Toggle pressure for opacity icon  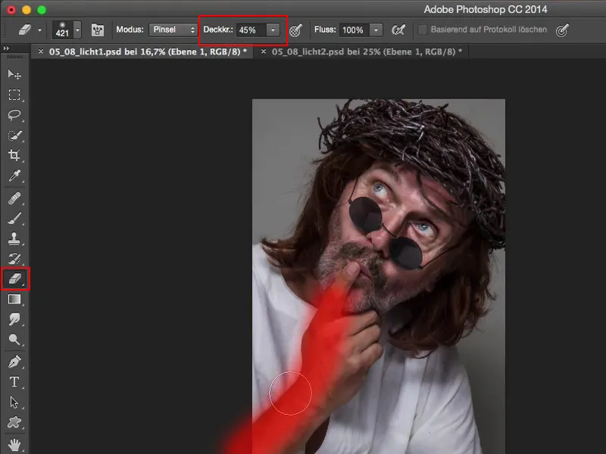(295, 30)
